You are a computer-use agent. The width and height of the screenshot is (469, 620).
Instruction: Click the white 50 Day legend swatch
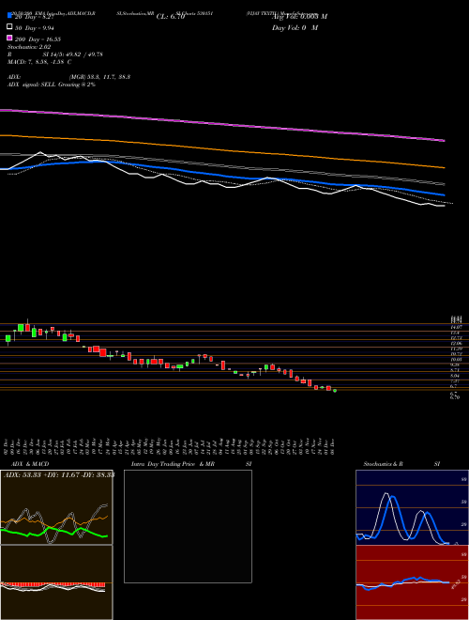(9, 27)
